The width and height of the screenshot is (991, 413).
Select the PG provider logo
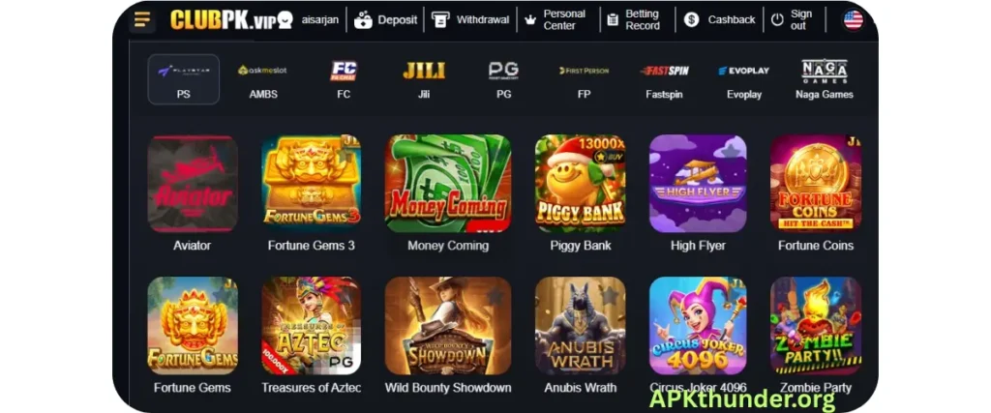[503, 71]
